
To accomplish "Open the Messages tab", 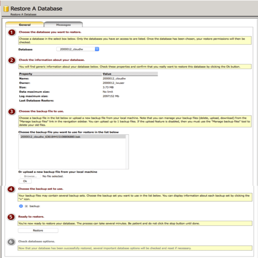I will pyautogui.click(x=63, y=25).
